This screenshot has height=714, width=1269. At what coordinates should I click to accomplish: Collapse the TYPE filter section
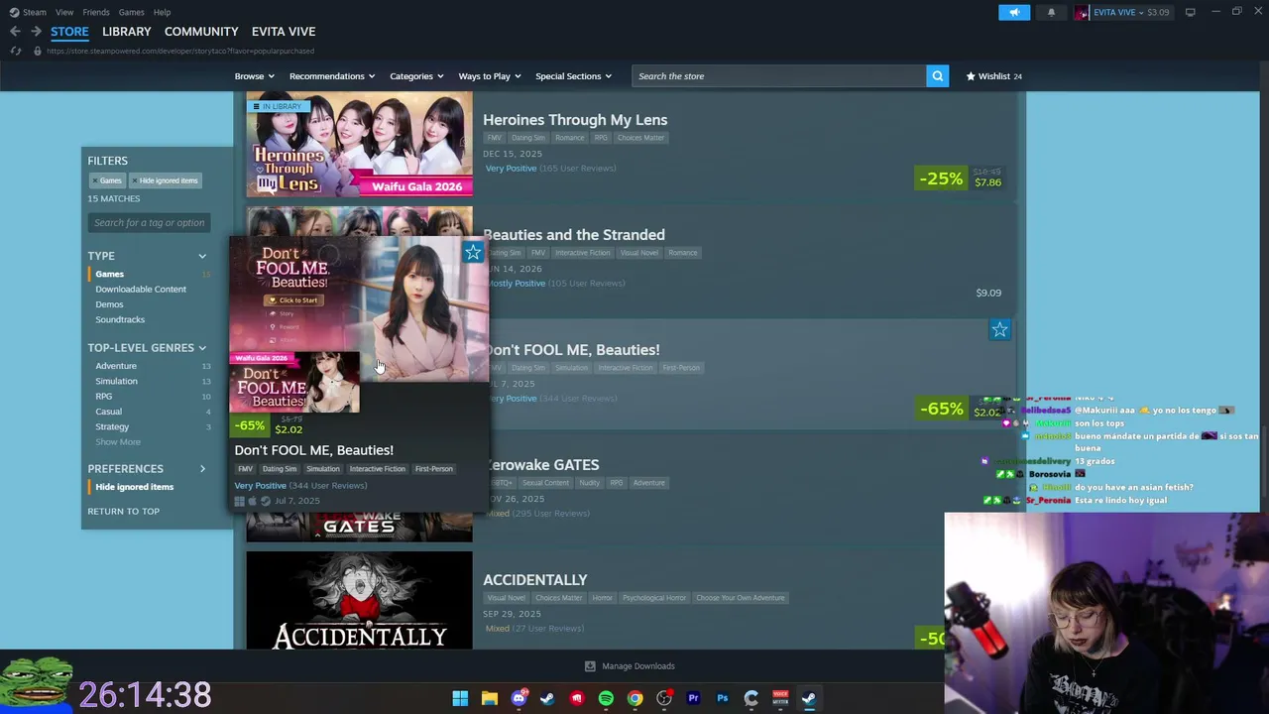tap(202, 256)
